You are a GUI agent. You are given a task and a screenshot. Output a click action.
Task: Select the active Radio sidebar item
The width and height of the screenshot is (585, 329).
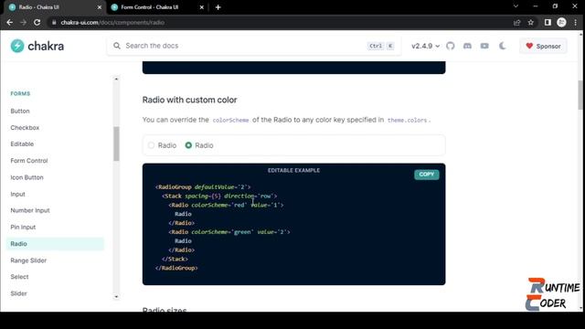[x=55, y=244]
